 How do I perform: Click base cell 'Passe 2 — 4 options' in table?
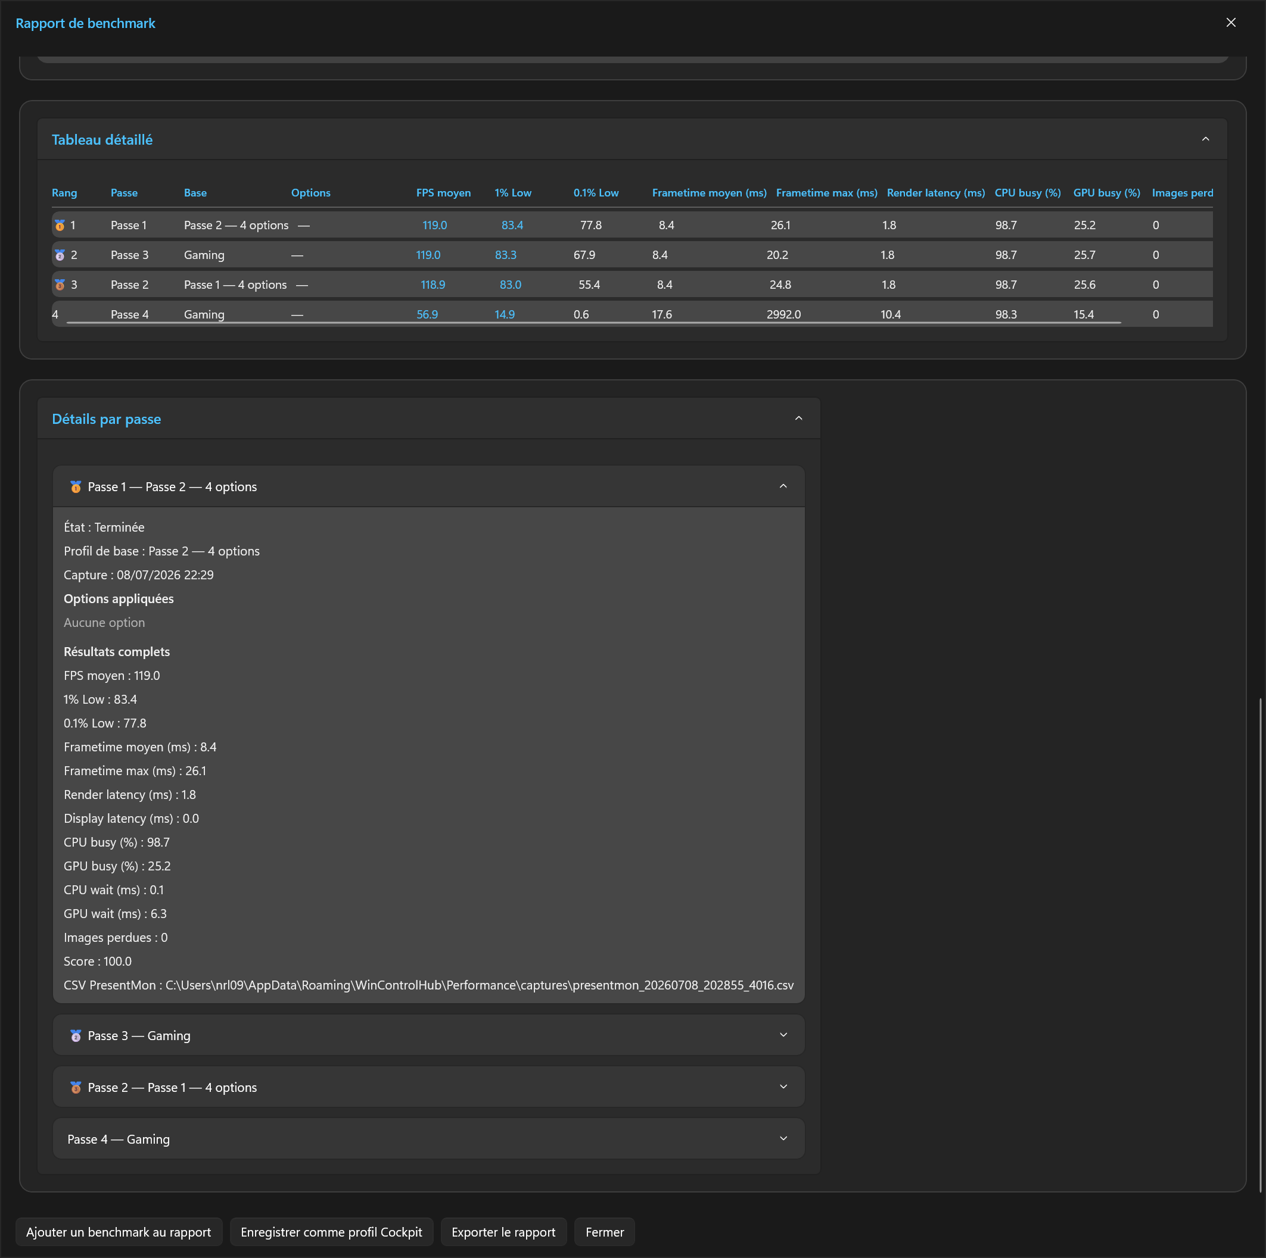[x=236, y=225]
